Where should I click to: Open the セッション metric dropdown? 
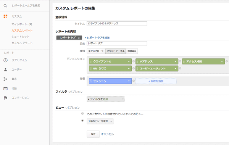(x=129, y=81)
